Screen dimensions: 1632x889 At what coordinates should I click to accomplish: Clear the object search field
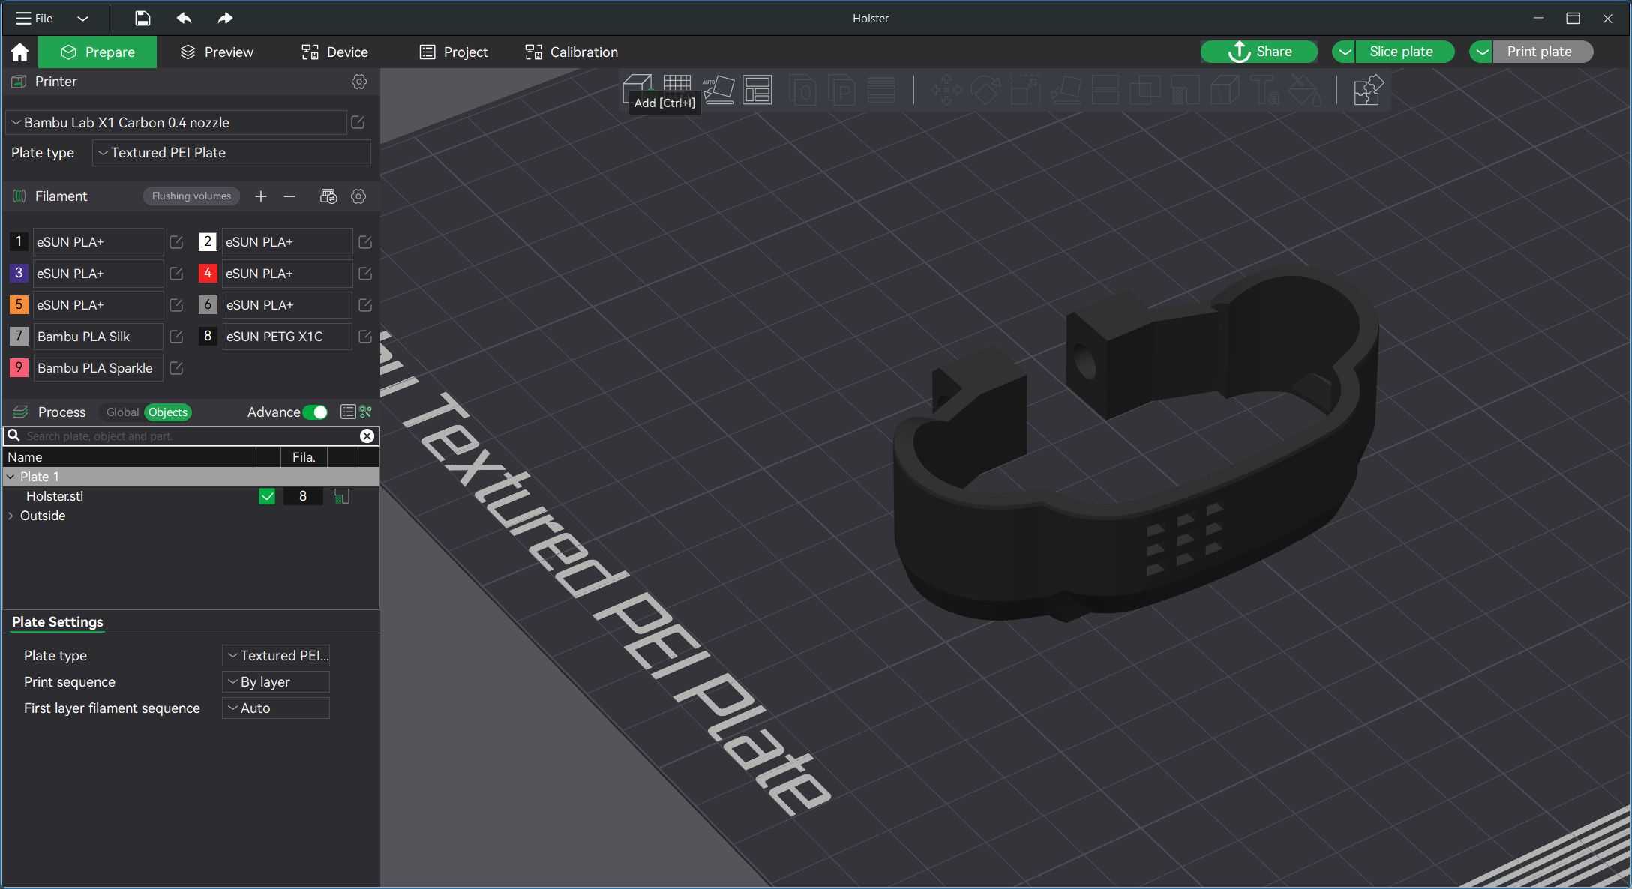tap(367, 436)
